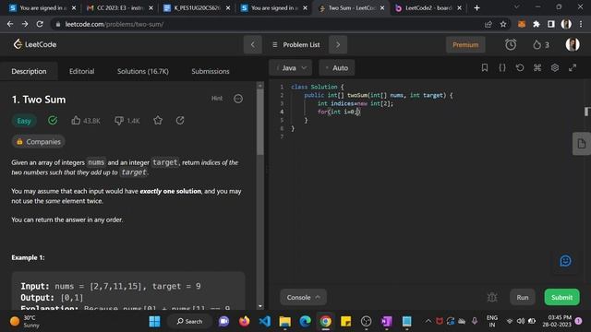The height and width of the screenshot is (332, 591).
Task: Like the problem with thumbs up
Action: pyautogui.click(x=86, y=121)
